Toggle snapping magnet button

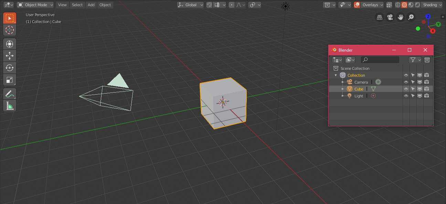point(209,5)
